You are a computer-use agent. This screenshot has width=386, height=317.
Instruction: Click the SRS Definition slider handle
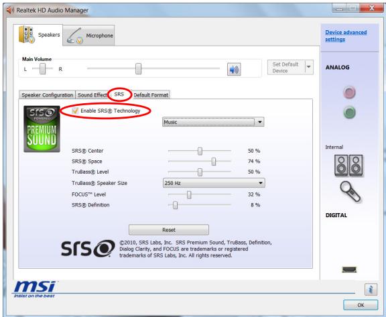tap(175, 205)
